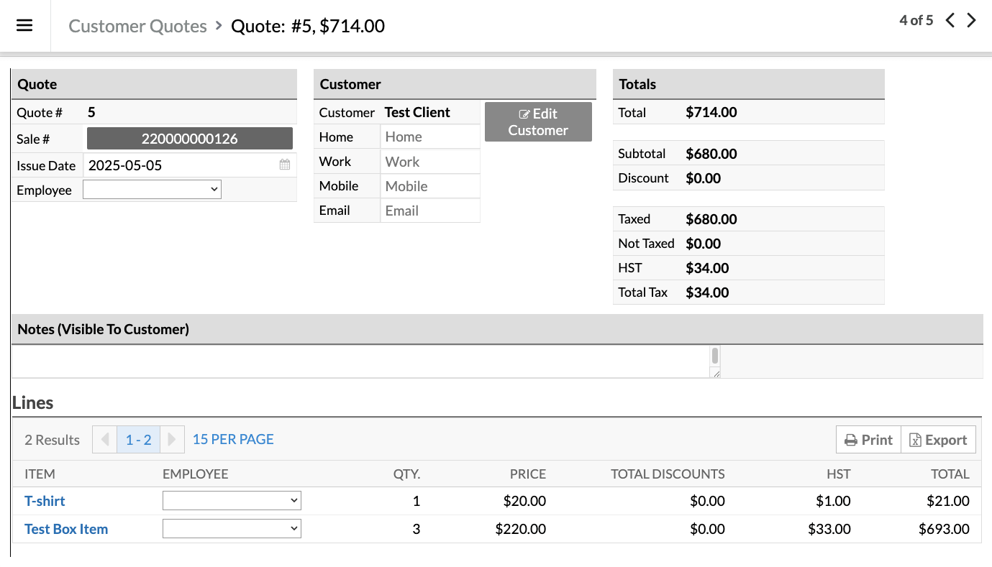
Task: Print the quote lines
Action: tap(868, 440)
